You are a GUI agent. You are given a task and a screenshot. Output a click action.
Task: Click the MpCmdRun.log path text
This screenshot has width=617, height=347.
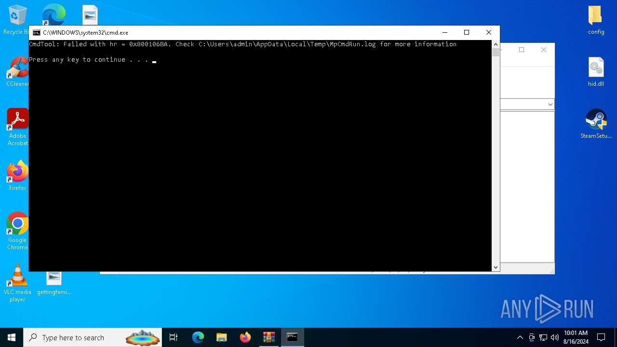click(x=287, y=44)
